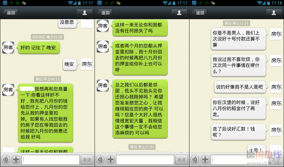Select the message bubble 说的好像我不是人是吧
Image resolution: width=284 pixels, height=167 pixels.
tap(240, 87)
